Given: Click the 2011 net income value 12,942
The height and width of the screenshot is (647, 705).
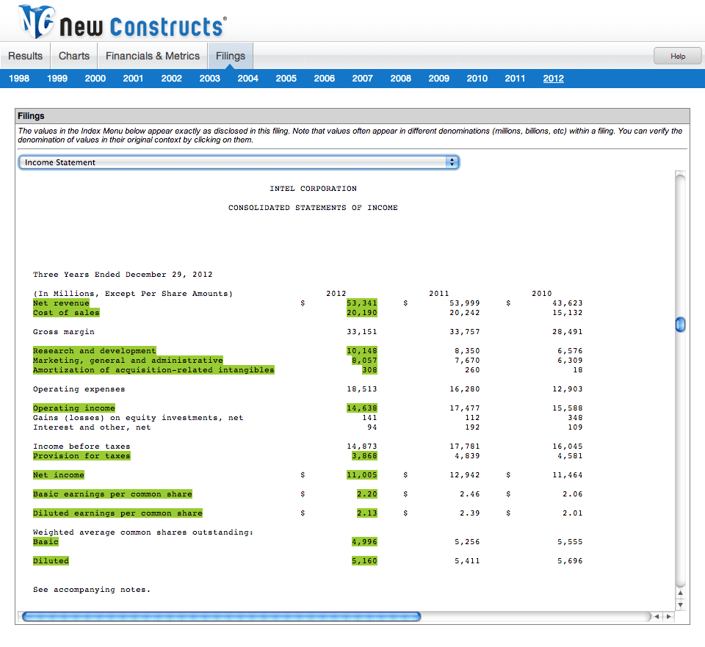Looking at the screenshot, I should coord(465,475).
